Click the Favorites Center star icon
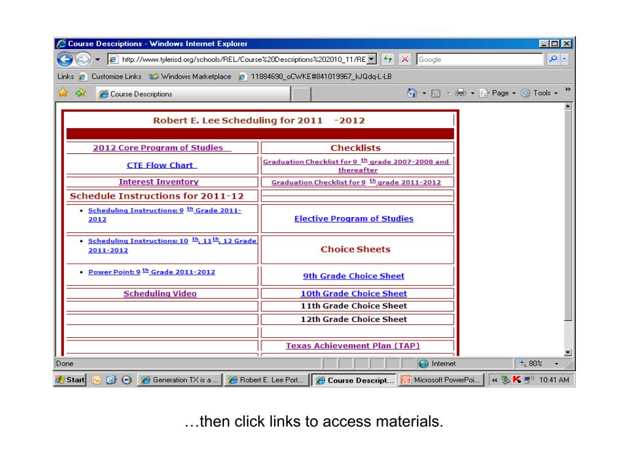 pos(63,93)
